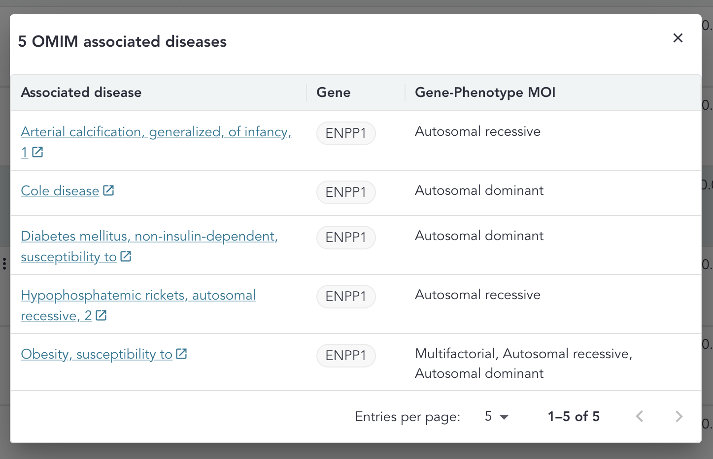Select the Associated disease column header
This screenshot has height=459, width=713.
pyautogui.click(x=81, y=92)
